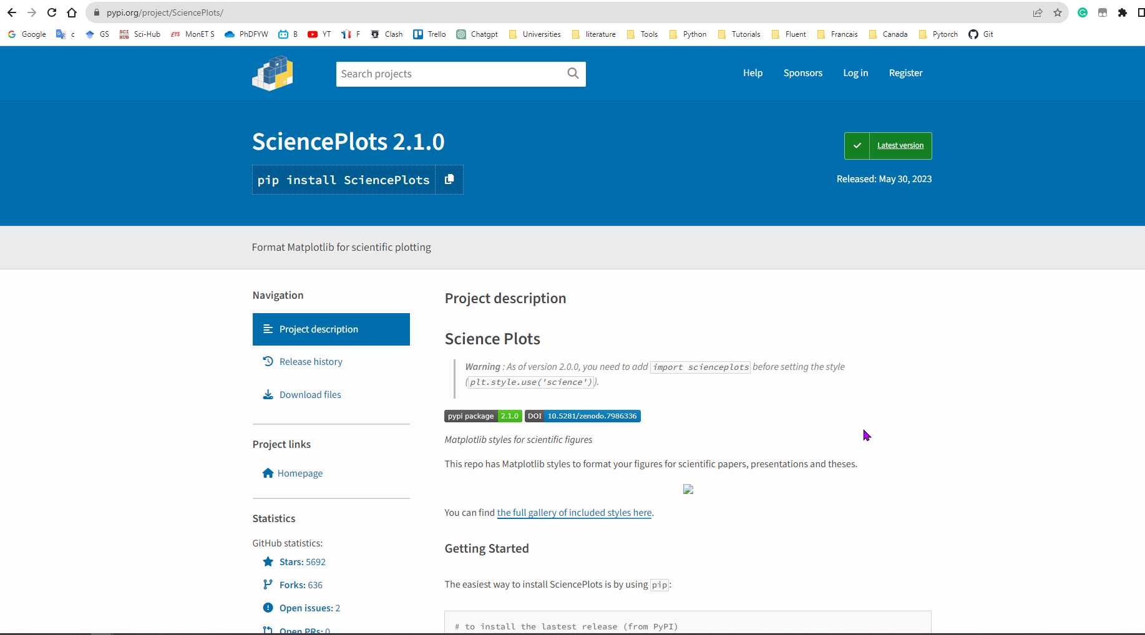1145x635 pixels.
Task: Click the search magnifier icon
Action: coord(573,74)
